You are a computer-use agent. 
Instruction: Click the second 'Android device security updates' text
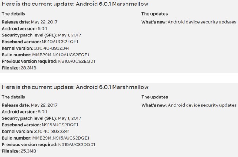(x=202, y=105)
